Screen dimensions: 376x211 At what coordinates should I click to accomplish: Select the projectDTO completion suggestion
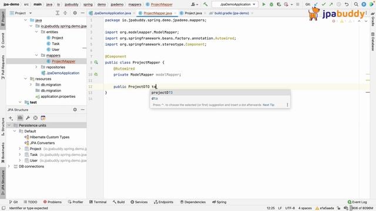click(x=220, y=93)
